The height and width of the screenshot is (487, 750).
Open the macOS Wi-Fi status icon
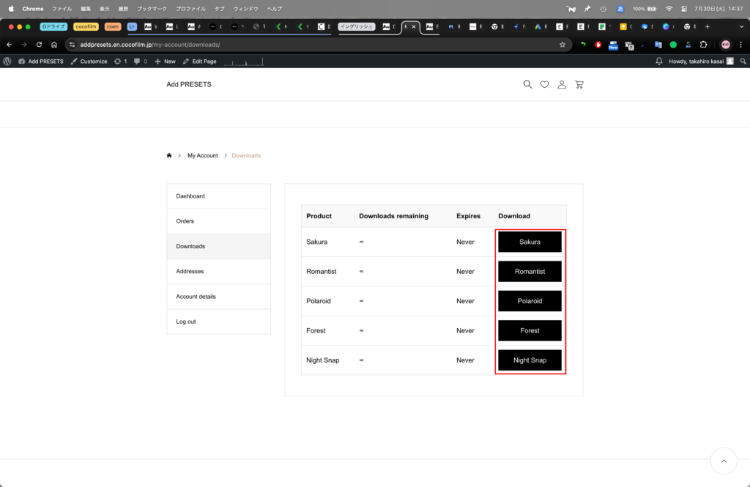[669, 9]
